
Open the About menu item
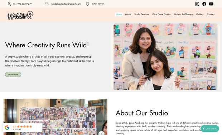128,14
